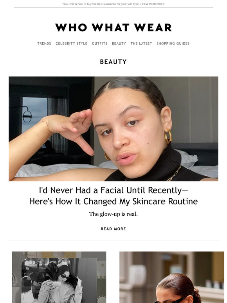
Task: Open the black-and-white coffee photo thumbnail
Action: [59, 277]
